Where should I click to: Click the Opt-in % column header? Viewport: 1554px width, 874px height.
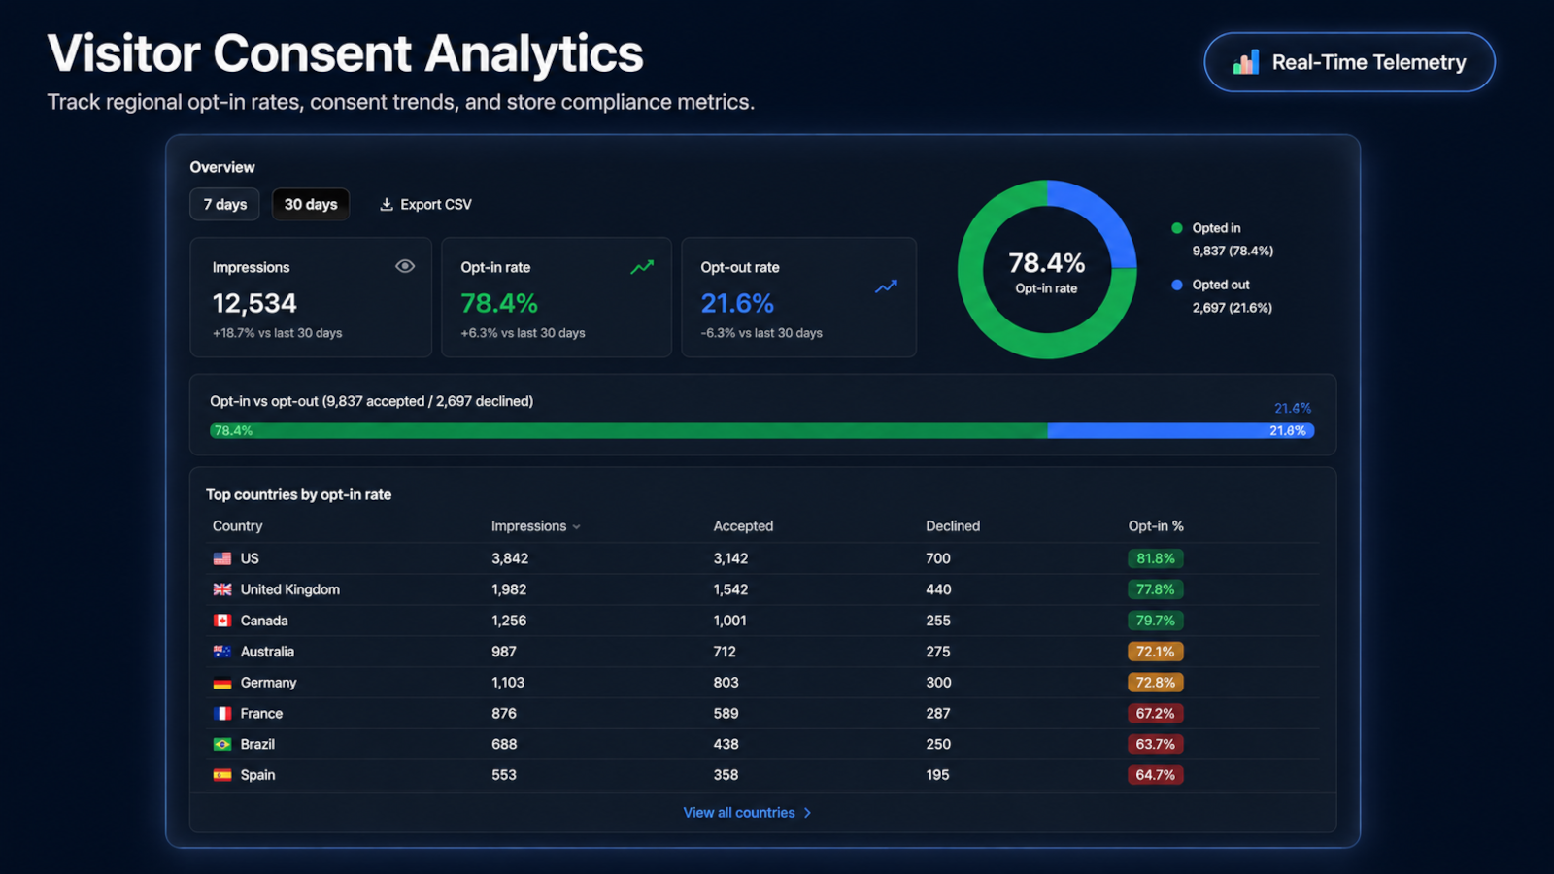pyautogui.click(x=1156, y=526)
